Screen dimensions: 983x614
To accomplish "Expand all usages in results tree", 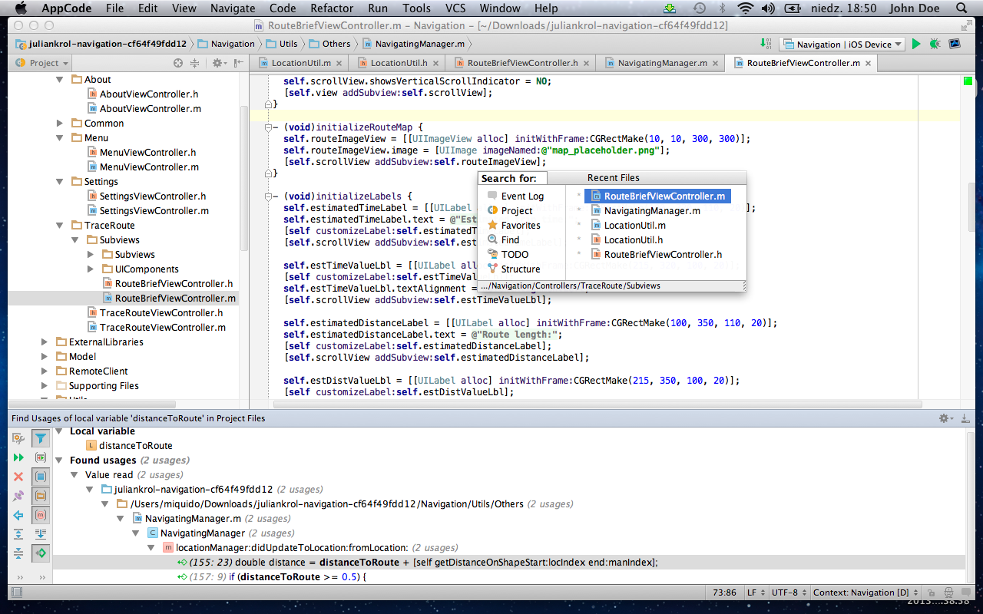I will click(18, 534).
